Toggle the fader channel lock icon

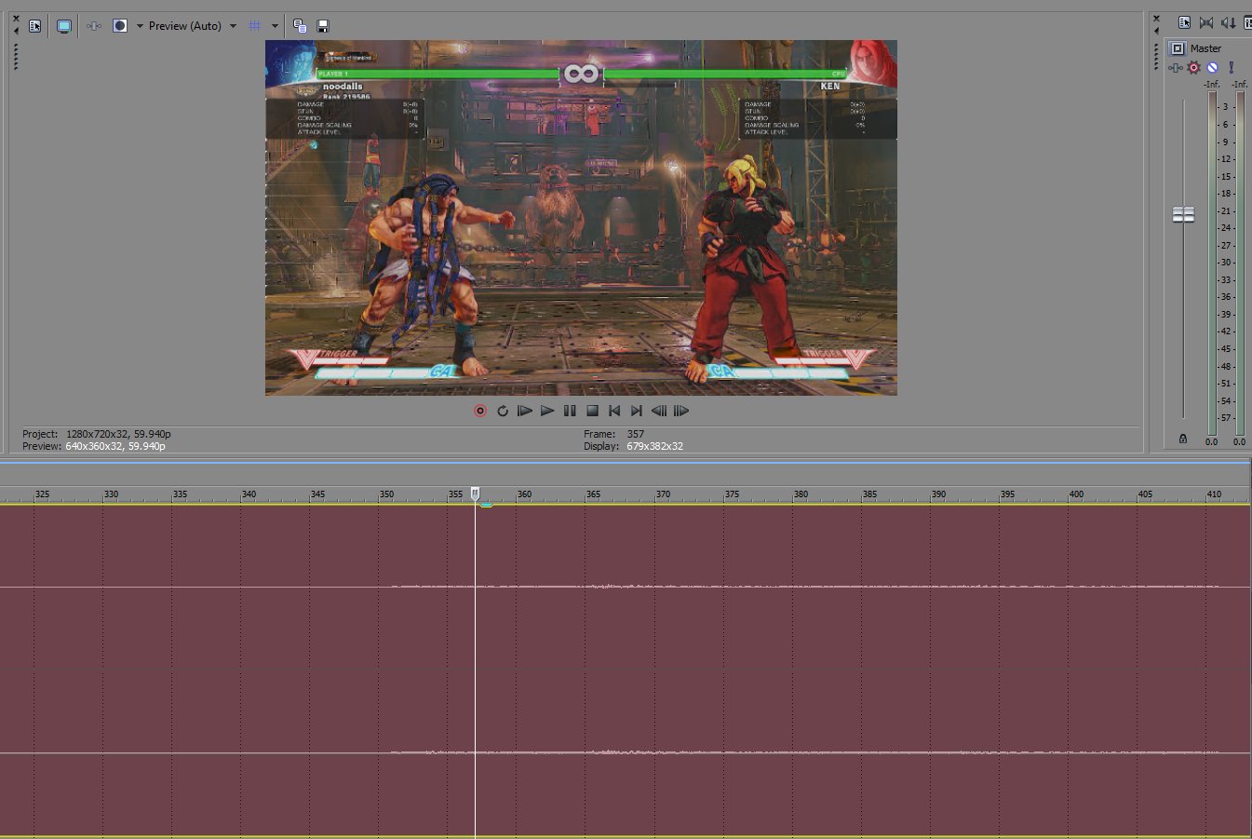click(x=1183, y=439)
